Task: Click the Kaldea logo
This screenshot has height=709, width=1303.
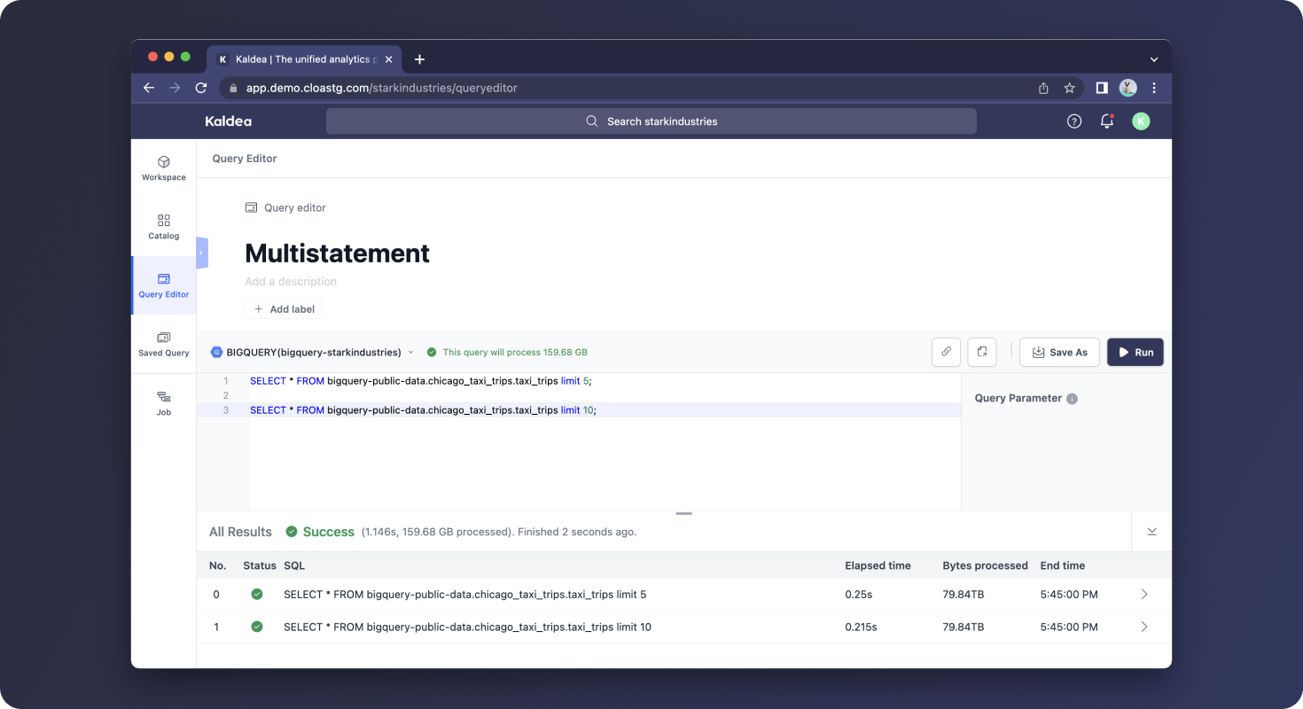Action: [x=229, y=121]
